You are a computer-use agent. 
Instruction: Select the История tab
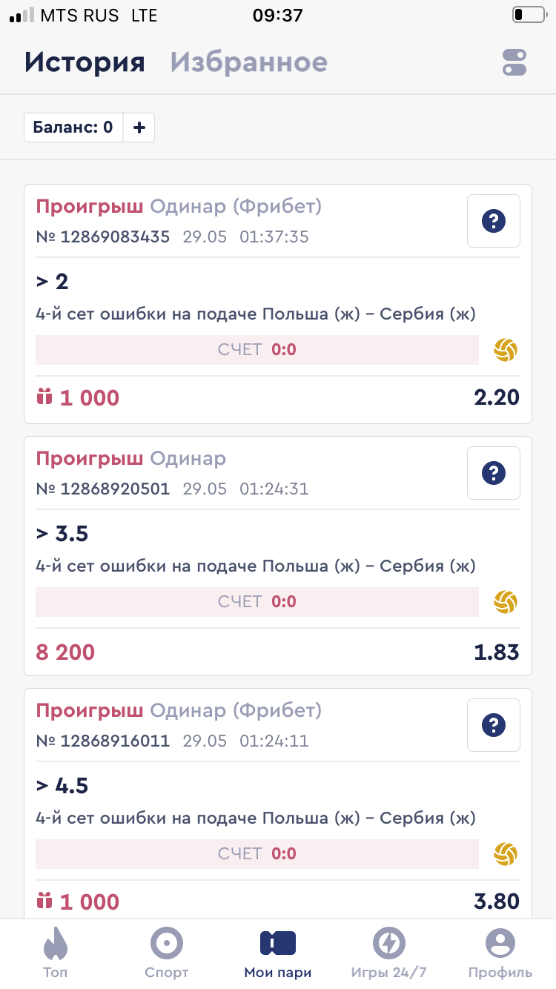pos(85,62)
